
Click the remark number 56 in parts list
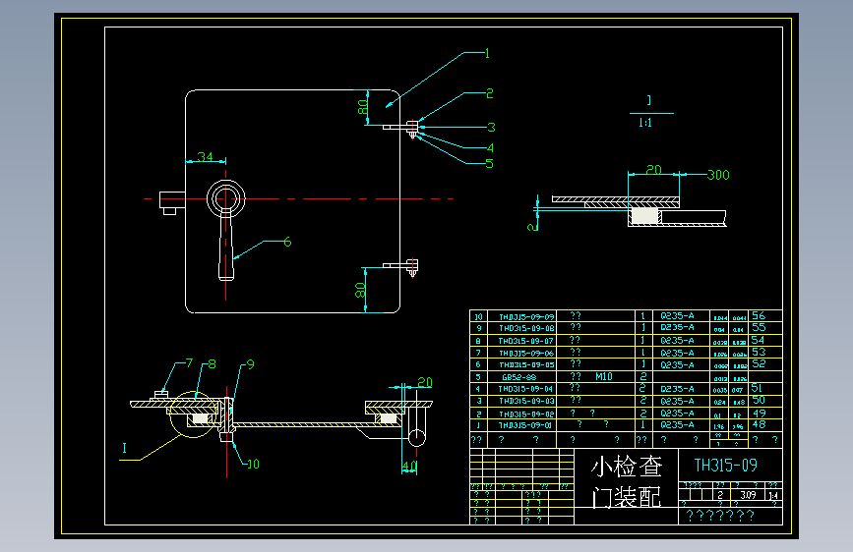[x=759, y=315]
